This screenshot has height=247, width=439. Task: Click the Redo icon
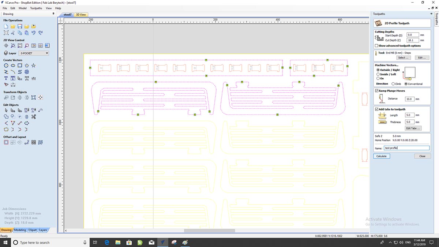point(41,33)
